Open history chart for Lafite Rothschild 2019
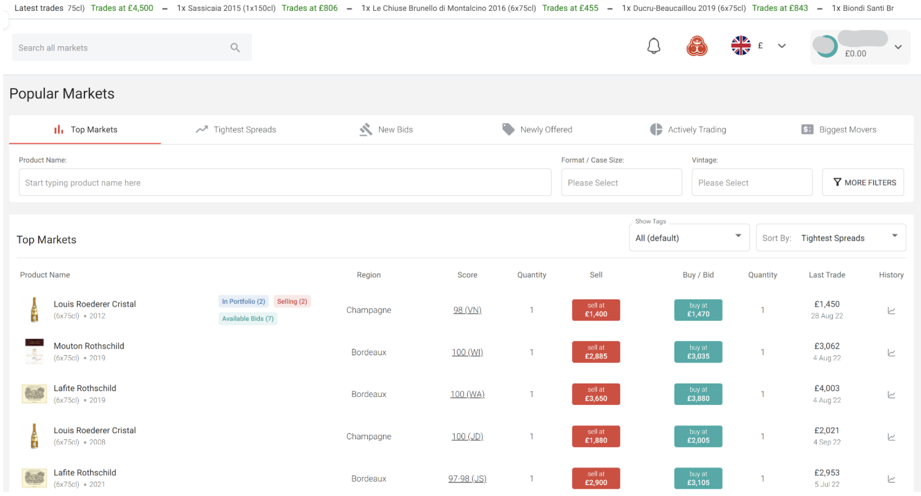This screenshot has height=496, width=921. click(891, 395)
